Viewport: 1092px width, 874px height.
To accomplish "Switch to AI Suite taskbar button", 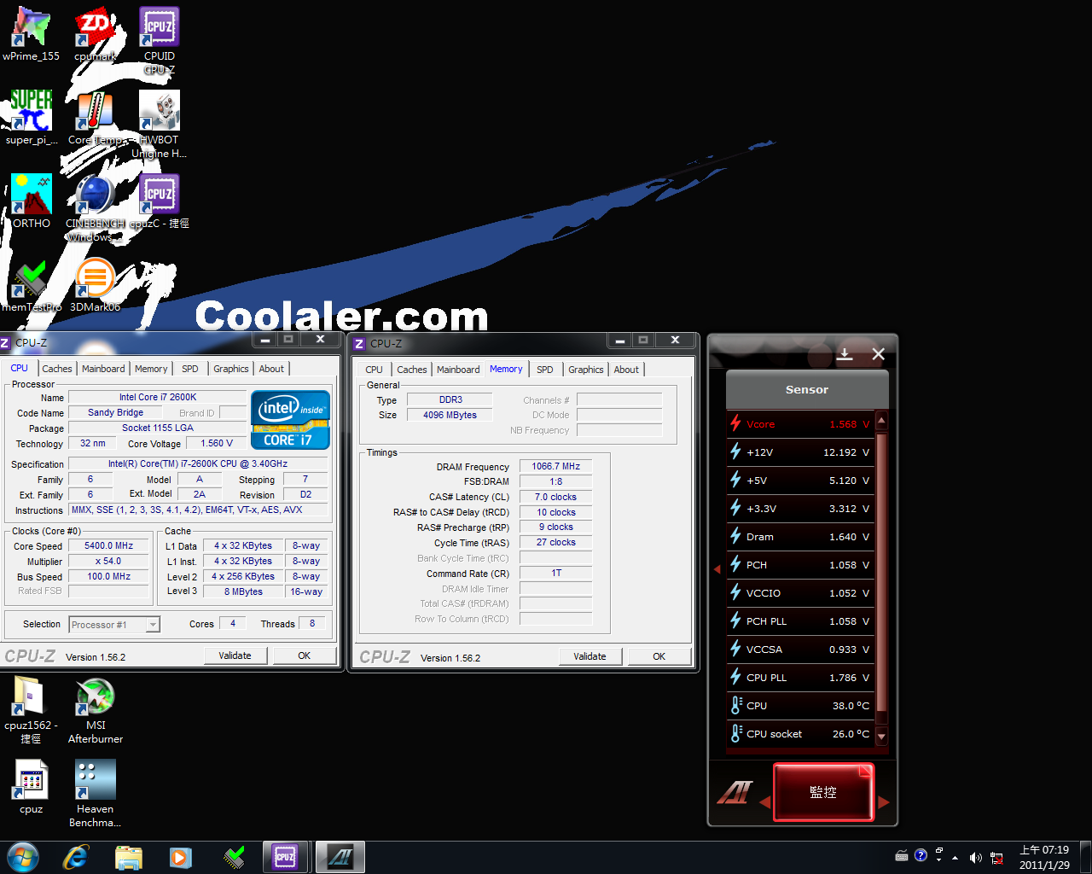I will coord(340,857).
